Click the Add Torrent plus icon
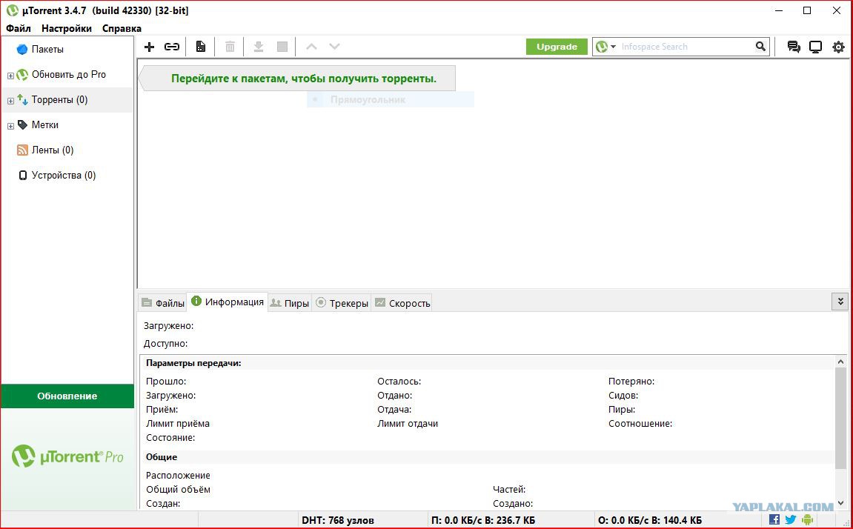The width and height of the screenshot is (853, 529). [149, 47]
